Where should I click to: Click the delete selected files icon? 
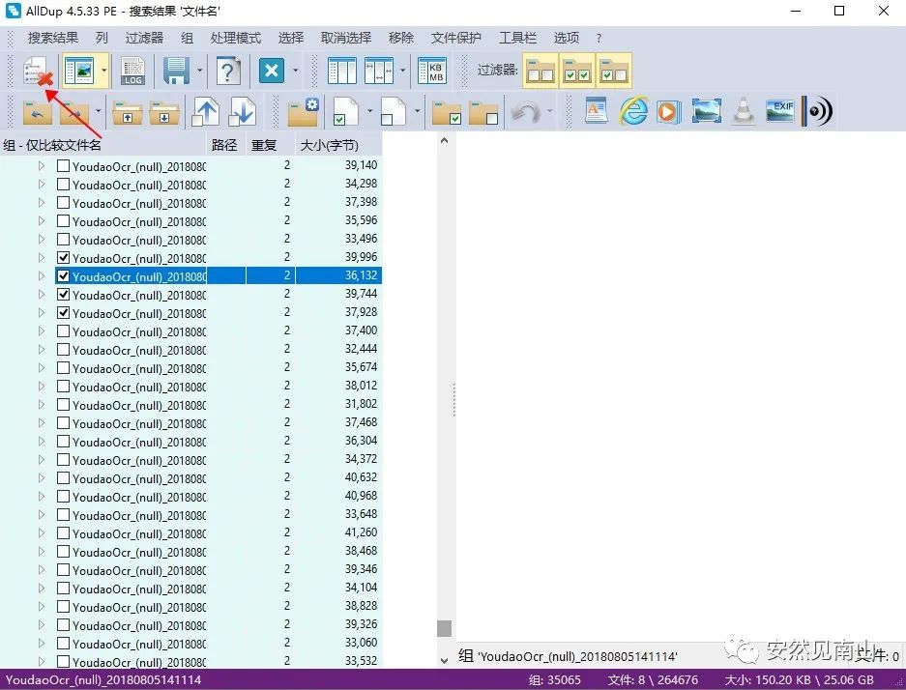coord(38,72)
